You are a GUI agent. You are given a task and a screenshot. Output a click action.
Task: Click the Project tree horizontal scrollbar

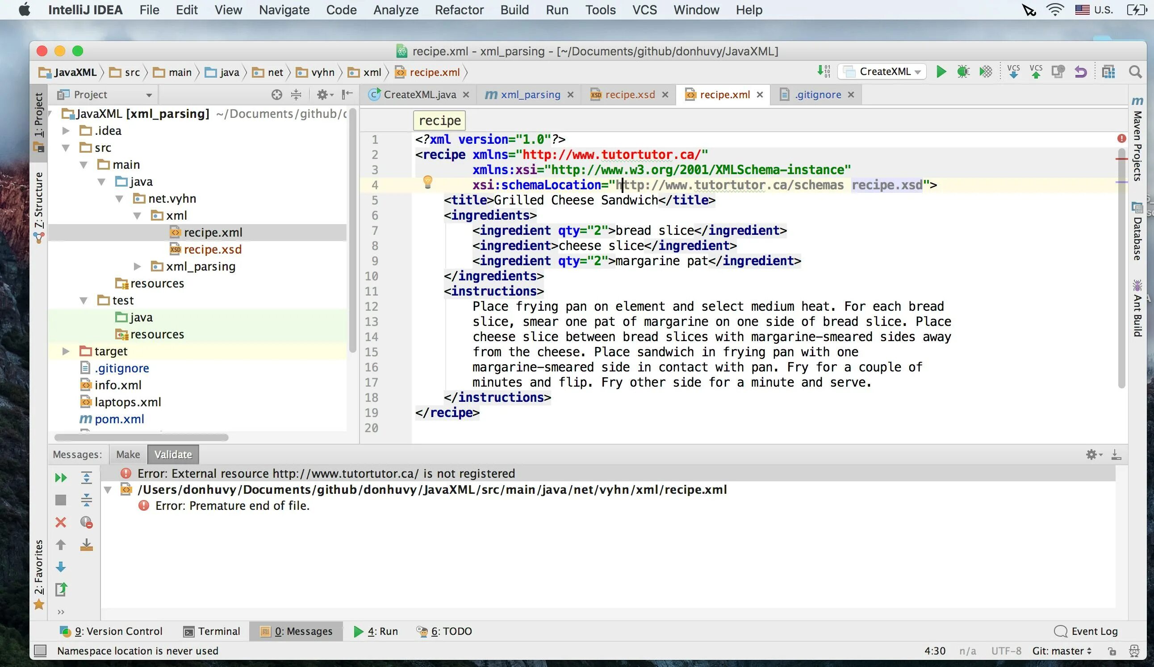click(x=141, y=438)
